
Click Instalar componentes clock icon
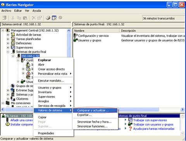pos(8,124)
